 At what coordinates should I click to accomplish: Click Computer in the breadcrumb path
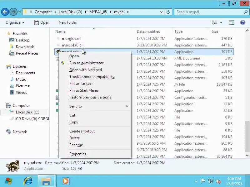tap(43, 12)
